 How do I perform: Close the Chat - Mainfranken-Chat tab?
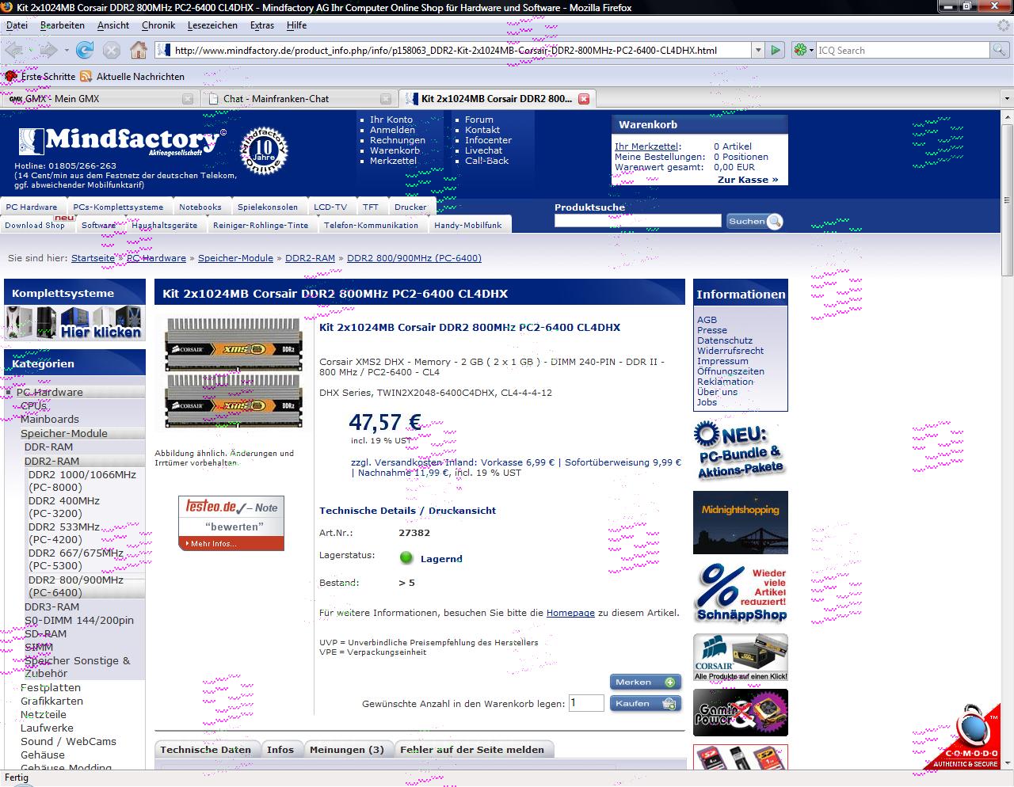pos(386,99)
